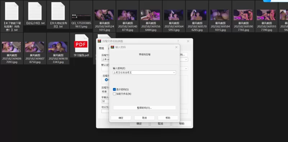Expand the 输入密码(E) history dropdown arrow
The image size is (288, 142).
pos(174,73)
